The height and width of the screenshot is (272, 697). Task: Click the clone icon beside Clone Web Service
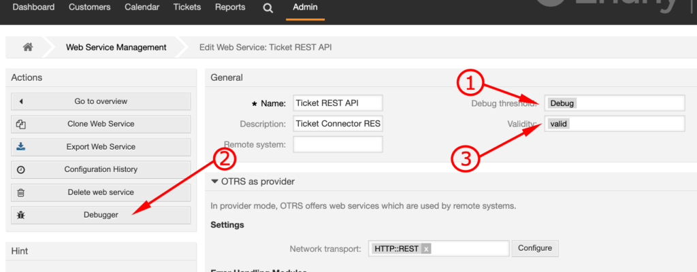[20, 124]
